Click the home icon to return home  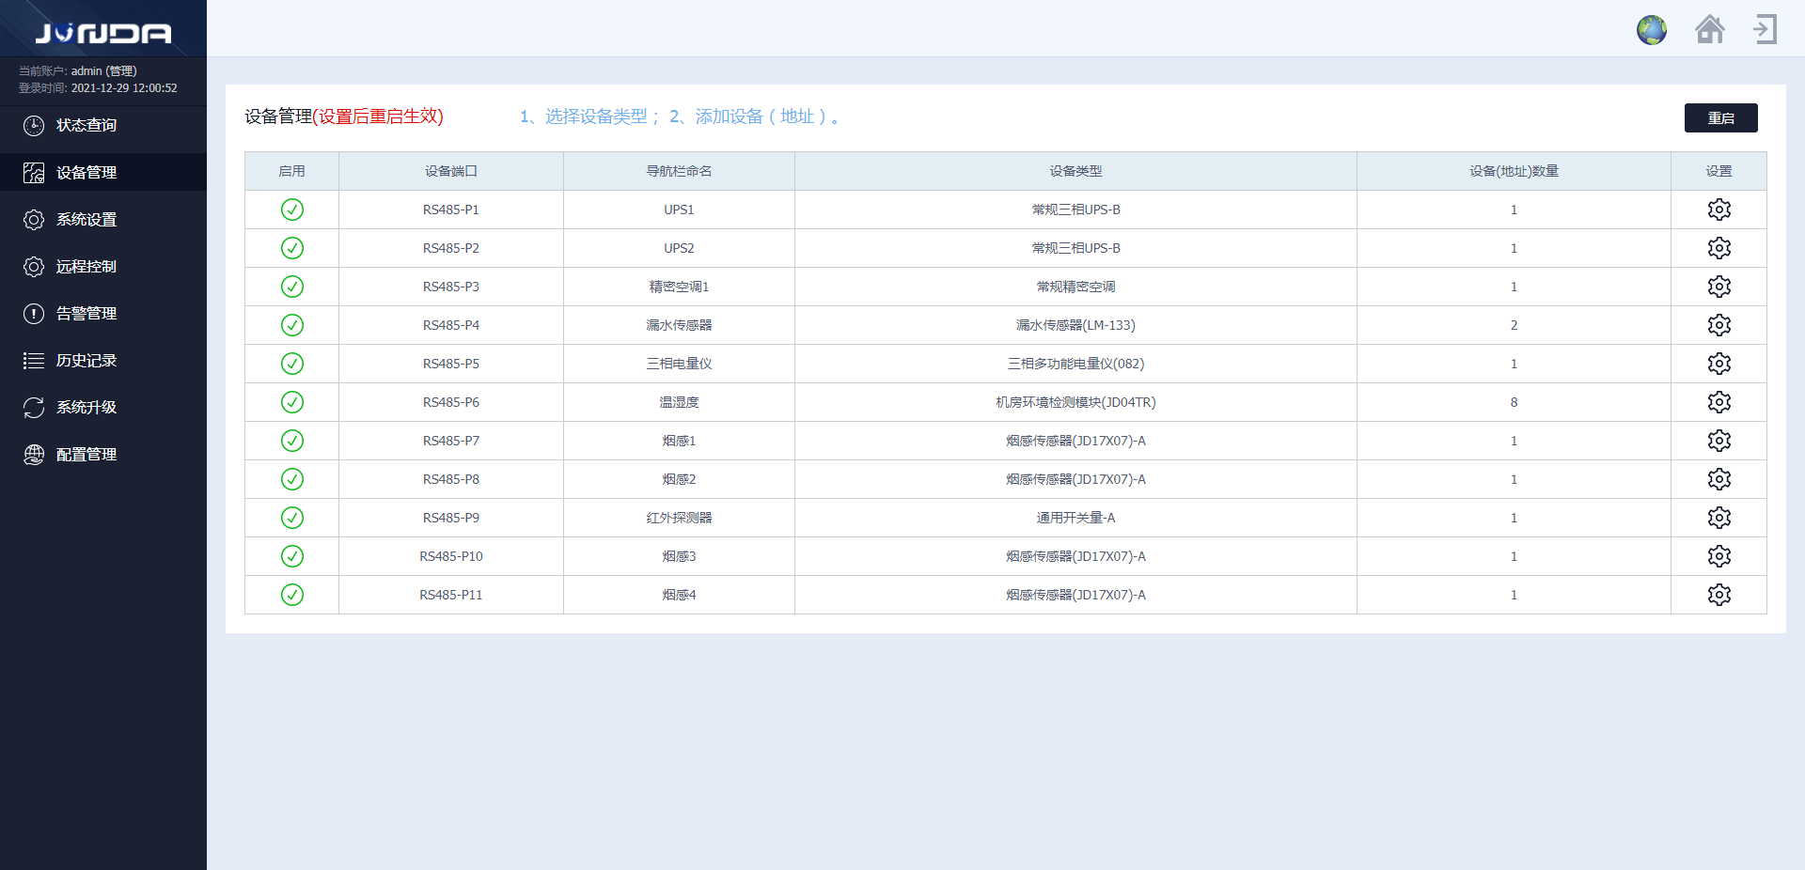(1710, 29)
